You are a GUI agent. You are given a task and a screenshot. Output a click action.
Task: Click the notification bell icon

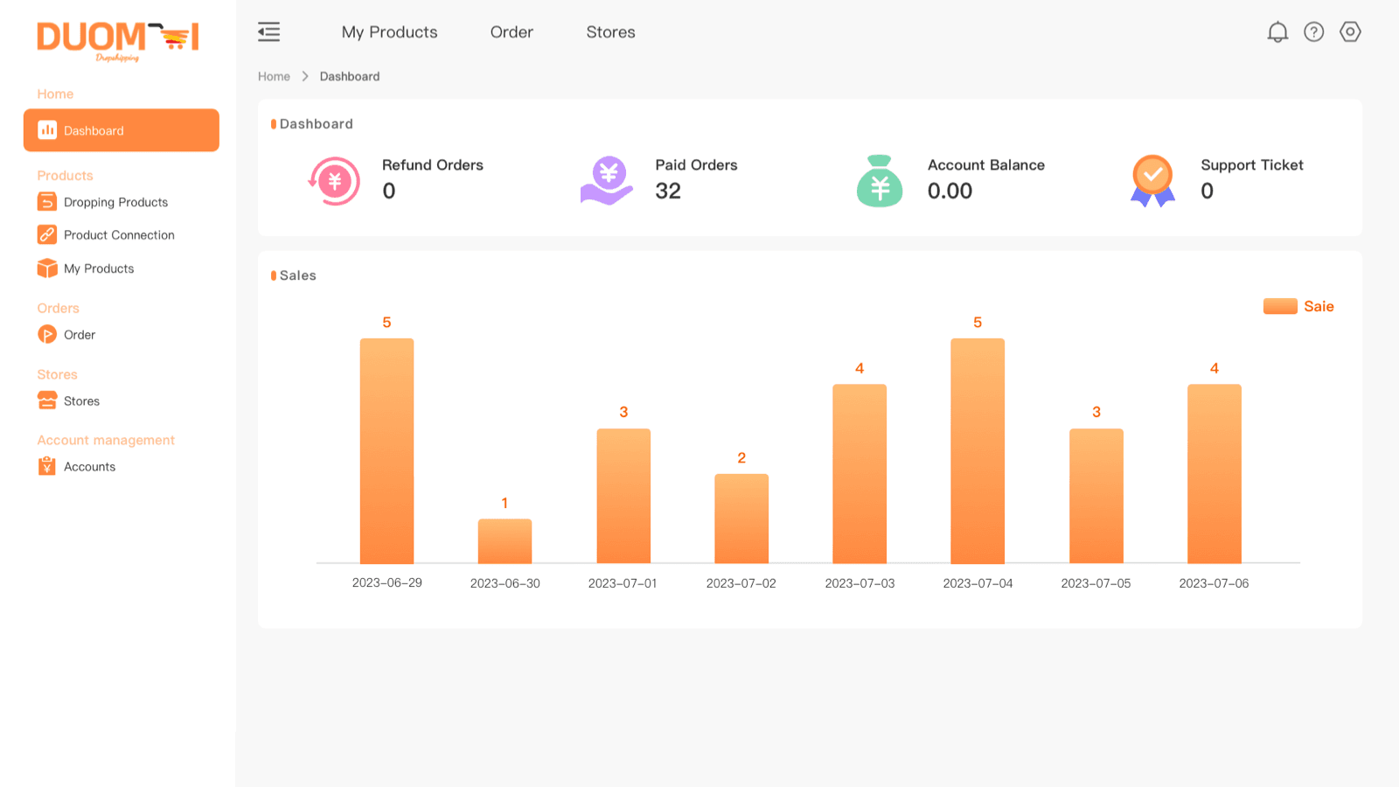click(1277, 32)
